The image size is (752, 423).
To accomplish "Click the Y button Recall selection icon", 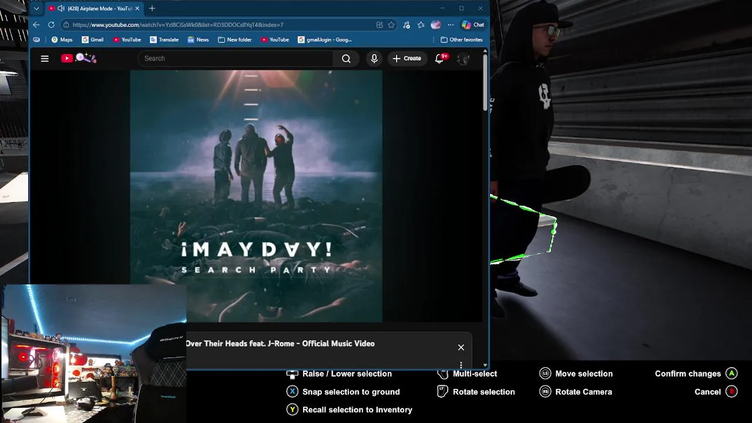I will (x=292, y=409).
